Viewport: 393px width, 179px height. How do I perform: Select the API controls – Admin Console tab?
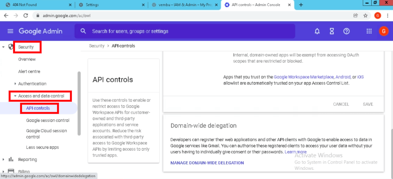point(257,5)
